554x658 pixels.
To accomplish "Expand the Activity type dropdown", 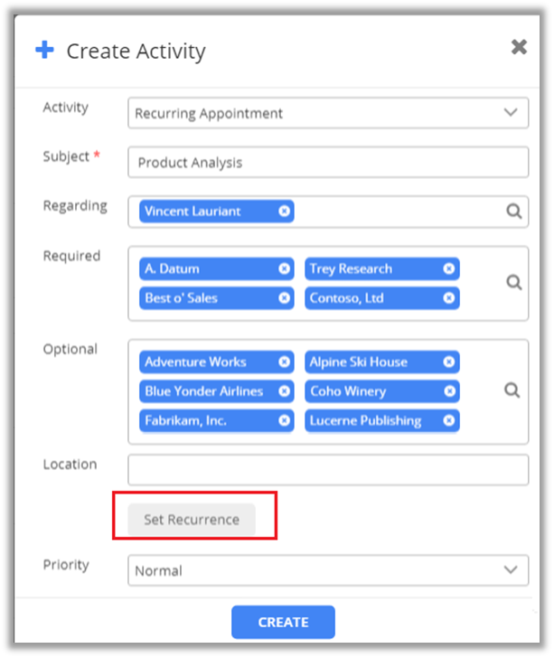I will 510,113.
